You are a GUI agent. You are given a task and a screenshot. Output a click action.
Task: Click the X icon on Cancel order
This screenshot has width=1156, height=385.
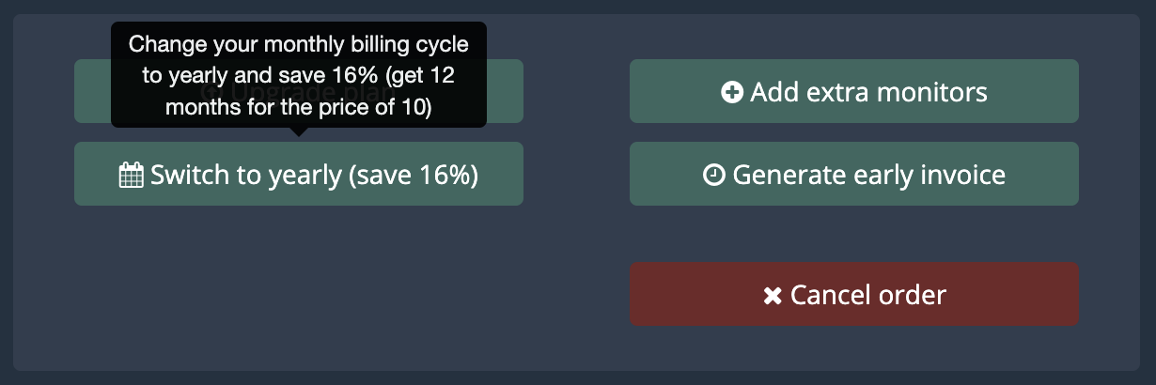[773, 296]
